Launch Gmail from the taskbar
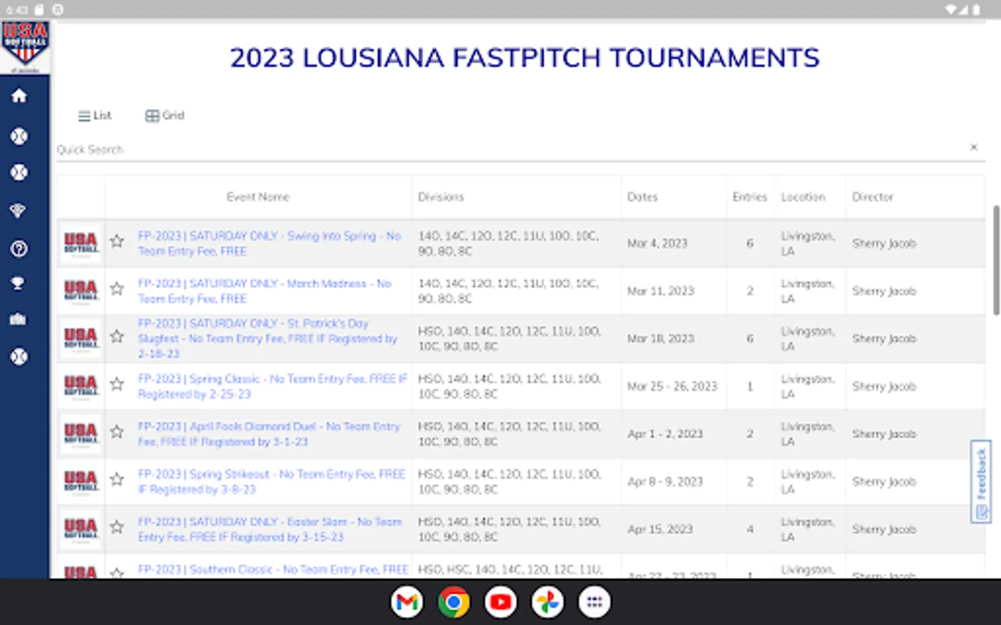Screen dimensions: 1001x625 coord(407,602)
